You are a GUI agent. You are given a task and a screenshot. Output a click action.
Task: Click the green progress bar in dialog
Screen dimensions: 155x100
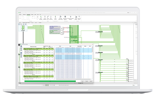click(50, 81)
